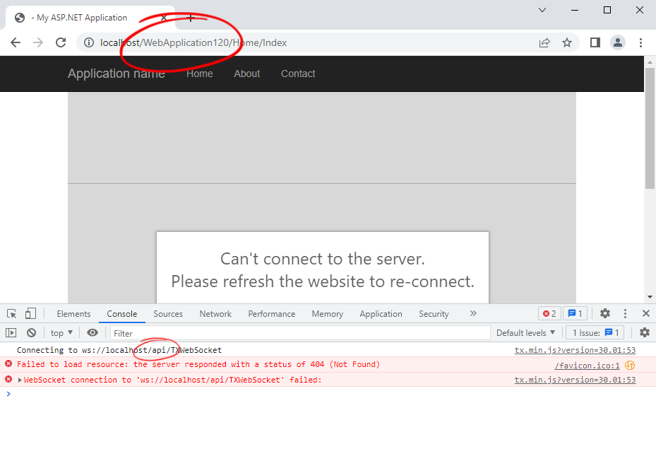Show the console sidebar
This screenshot has width=656, height=454.
pos(11,333)
